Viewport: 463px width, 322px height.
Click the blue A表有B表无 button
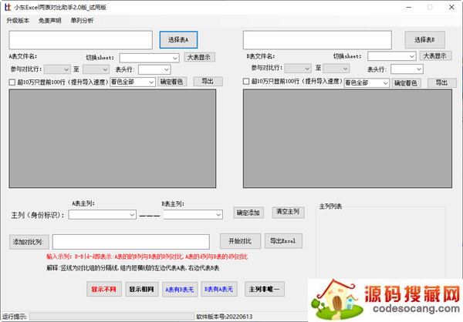coord(180,290)
